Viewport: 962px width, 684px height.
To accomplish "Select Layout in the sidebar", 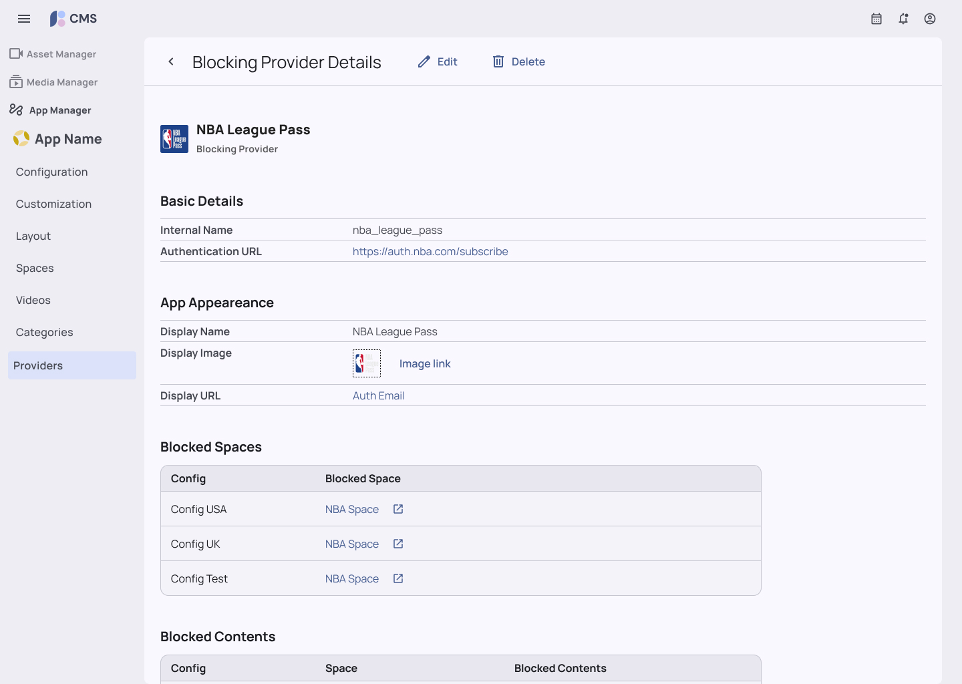I will [x=33, y=236].
